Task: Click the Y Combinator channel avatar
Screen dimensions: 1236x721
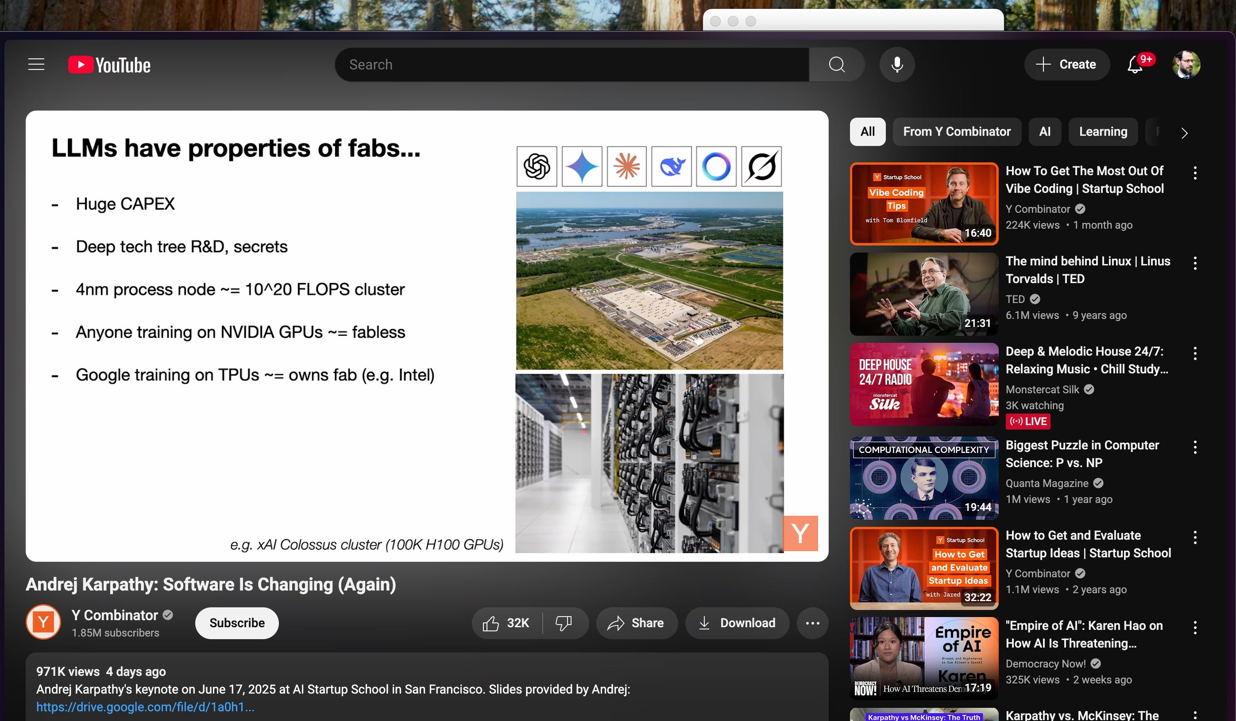Action: pos(43,622)
